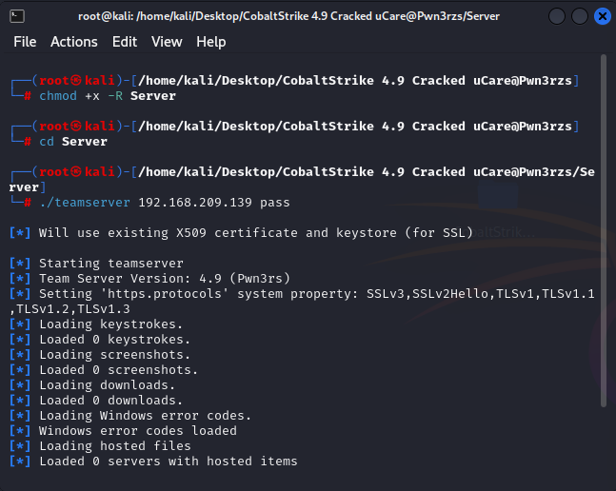Click the minimize window circle button

[557, 16]
